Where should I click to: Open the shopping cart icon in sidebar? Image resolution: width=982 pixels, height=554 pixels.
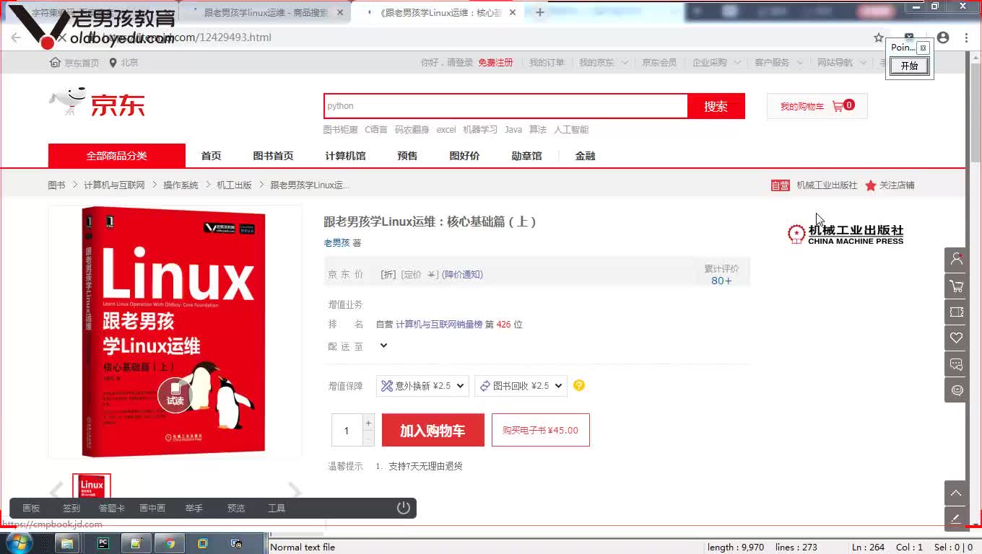(x=956, y=286)
